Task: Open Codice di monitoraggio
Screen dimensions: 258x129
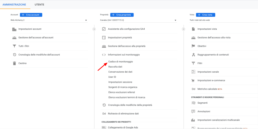Action: point(121,62)
